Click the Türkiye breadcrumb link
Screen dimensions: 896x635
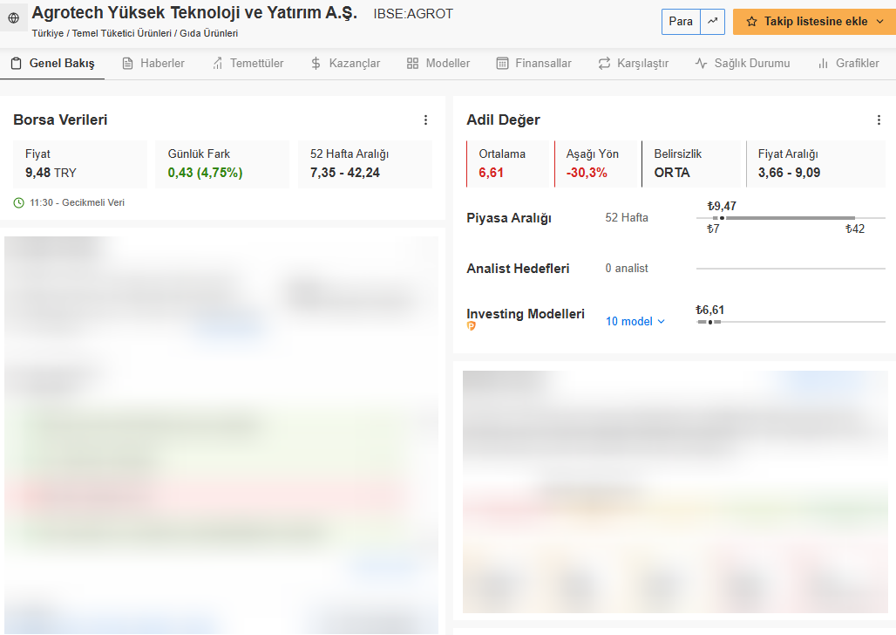47,33
